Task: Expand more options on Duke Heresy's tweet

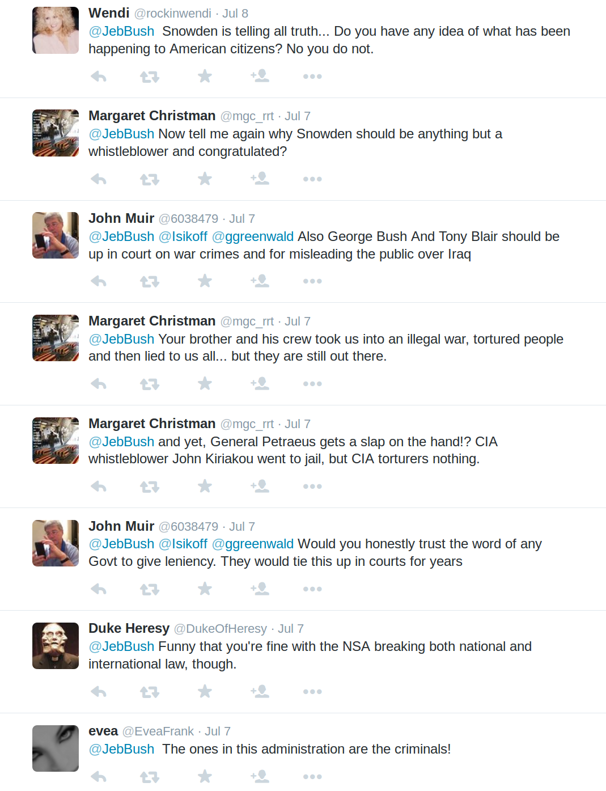Action: 312,692
